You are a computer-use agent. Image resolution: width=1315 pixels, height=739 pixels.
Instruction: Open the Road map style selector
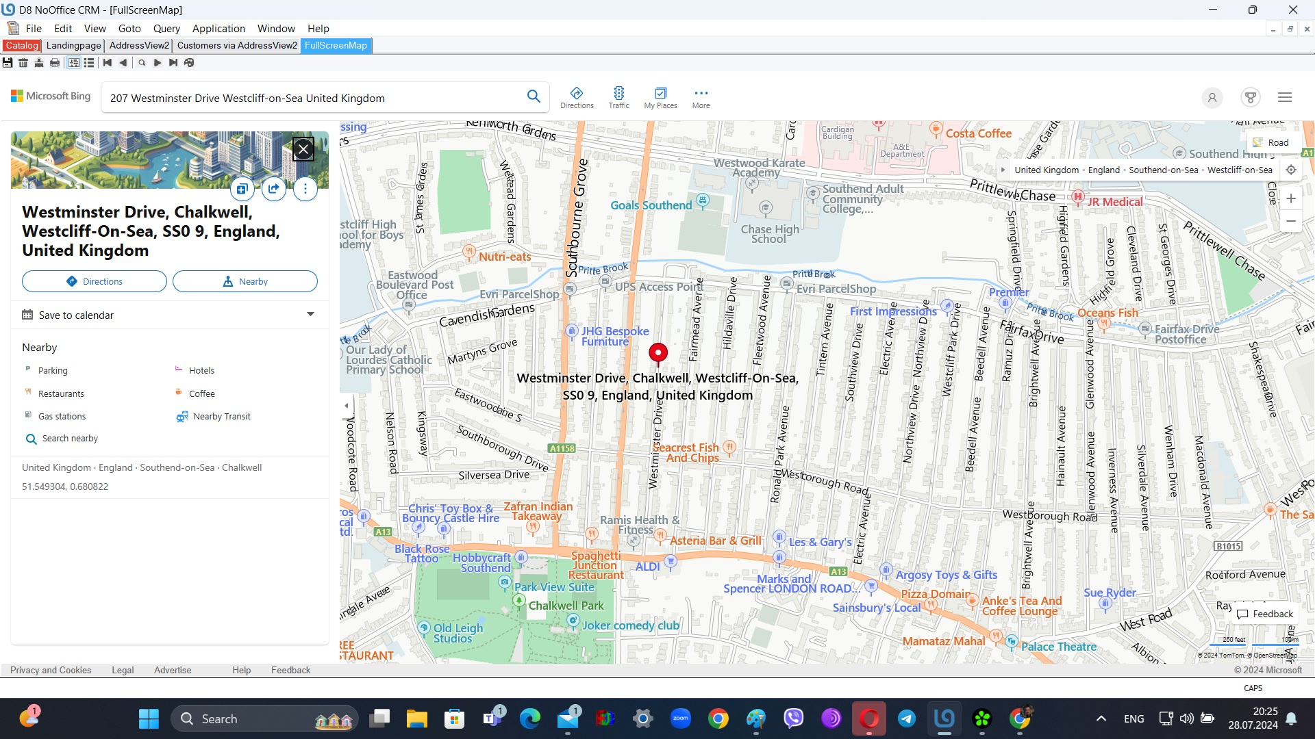[x=1271, y=142]
